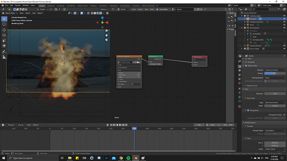Screen dimensions: 287x161
Task: Open the Physics properties tab icon
Action: [x=240, y=93]
